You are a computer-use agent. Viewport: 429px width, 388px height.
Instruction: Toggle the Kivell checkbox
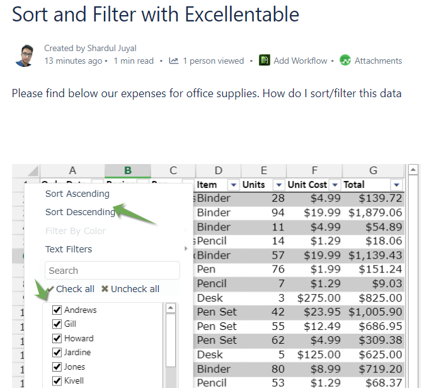click(57, 380)
